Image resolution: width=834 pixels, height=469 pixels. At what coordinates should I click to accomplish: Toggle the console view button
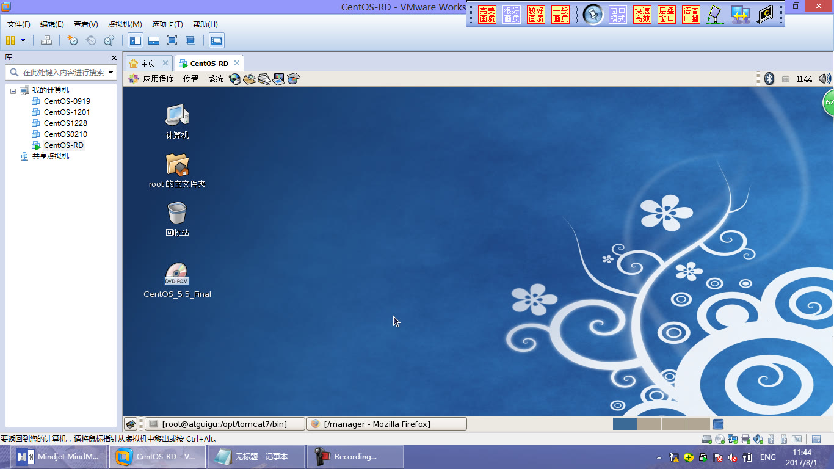217,40
